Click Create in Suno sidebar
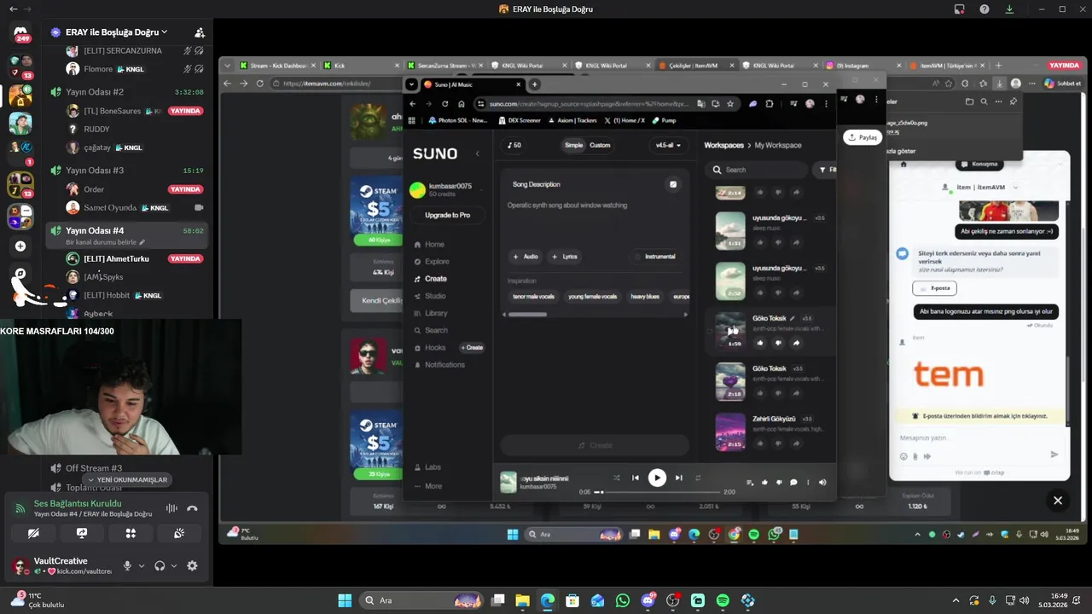This screenshot has height=614, width=1092. [x=435, y=279]
